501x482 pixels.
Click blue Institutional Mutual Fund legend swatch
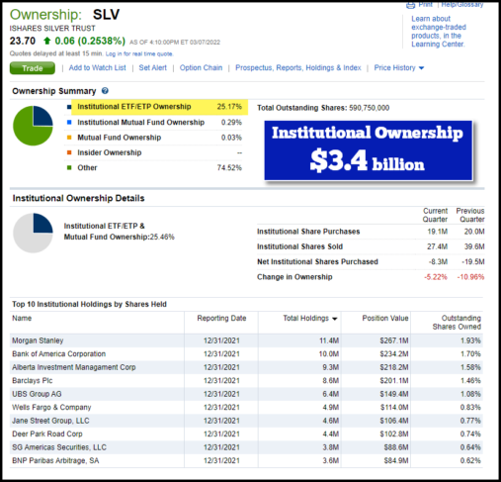(x=69, y=122)
